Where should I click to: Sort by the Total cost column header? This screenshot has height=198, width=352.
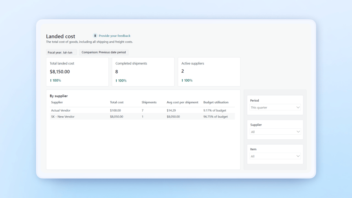click(x=117, y=103)
